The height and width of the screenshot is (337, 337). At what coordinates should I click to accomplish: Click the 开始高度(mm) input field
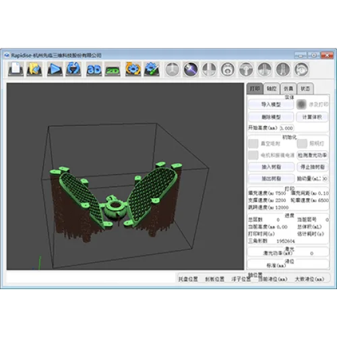(x=286, y=128)
